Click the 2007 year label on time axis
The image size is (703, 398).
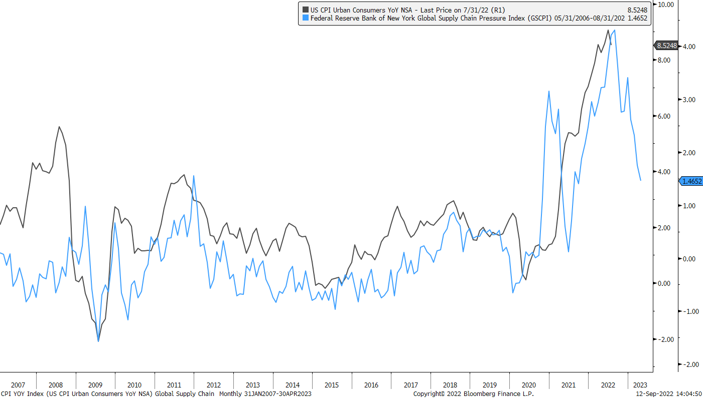coord(18,385)
